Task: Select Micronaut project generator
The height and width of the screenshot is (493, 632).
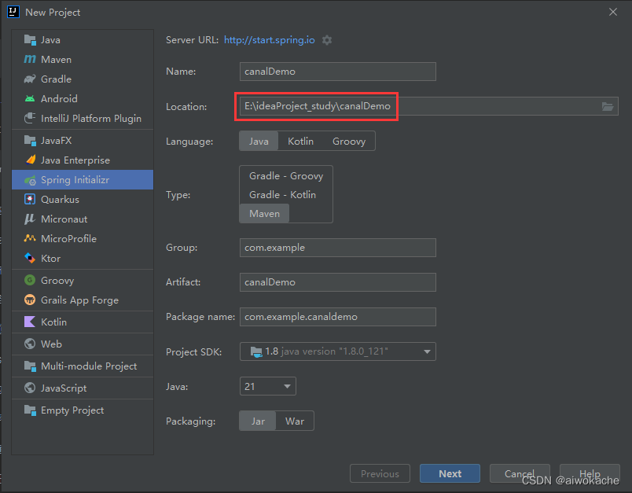Action: (83, 219)
